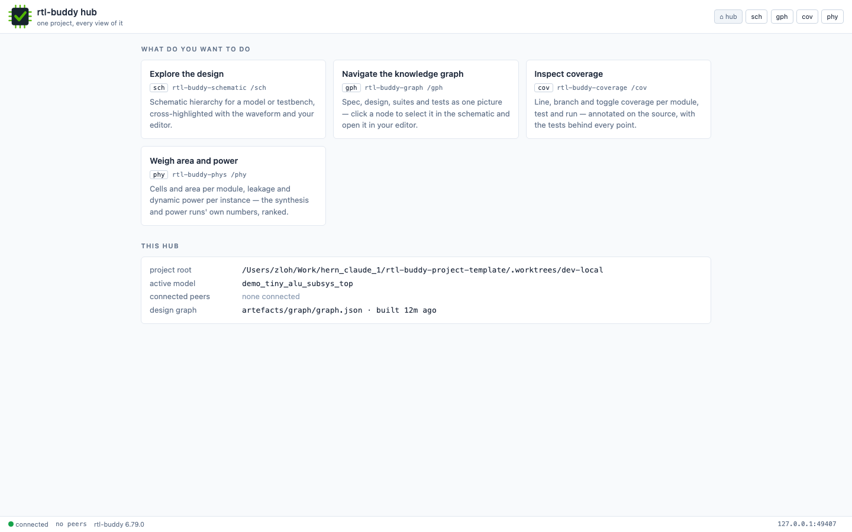Click the active model 'demo_tiny_alu_subsys_top' value

click(298, 284)
